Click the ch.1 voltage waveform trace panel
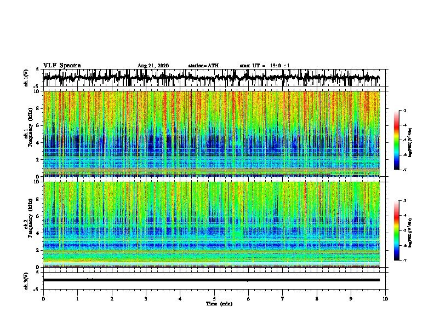The height and width of the screenshot is (335, 434). [x=214, y=78]
